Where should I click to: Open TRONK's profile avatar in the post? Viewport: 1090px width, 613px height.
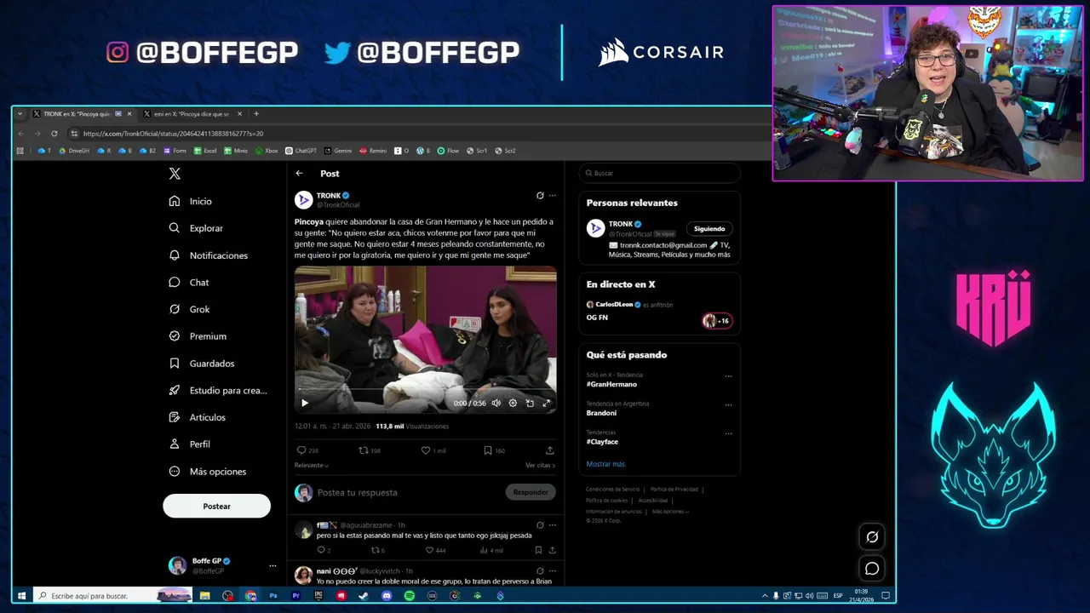pyautogui.click(x=303, y=200)
